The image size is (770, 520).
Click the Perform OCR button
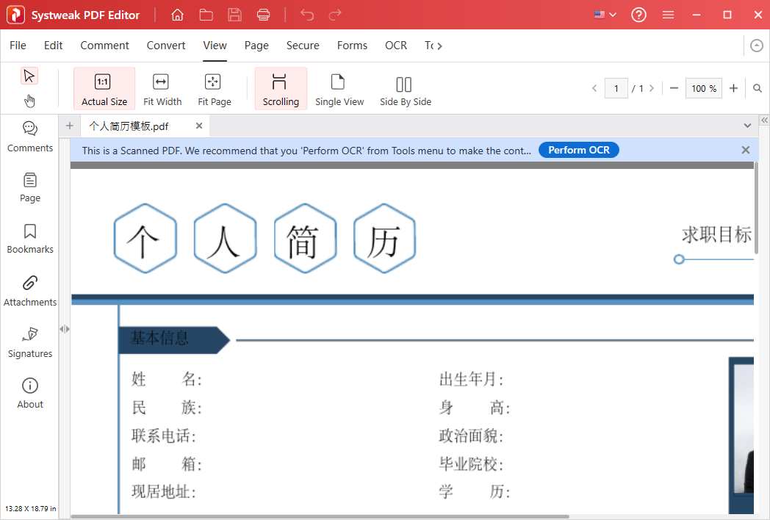pos(578,150)
